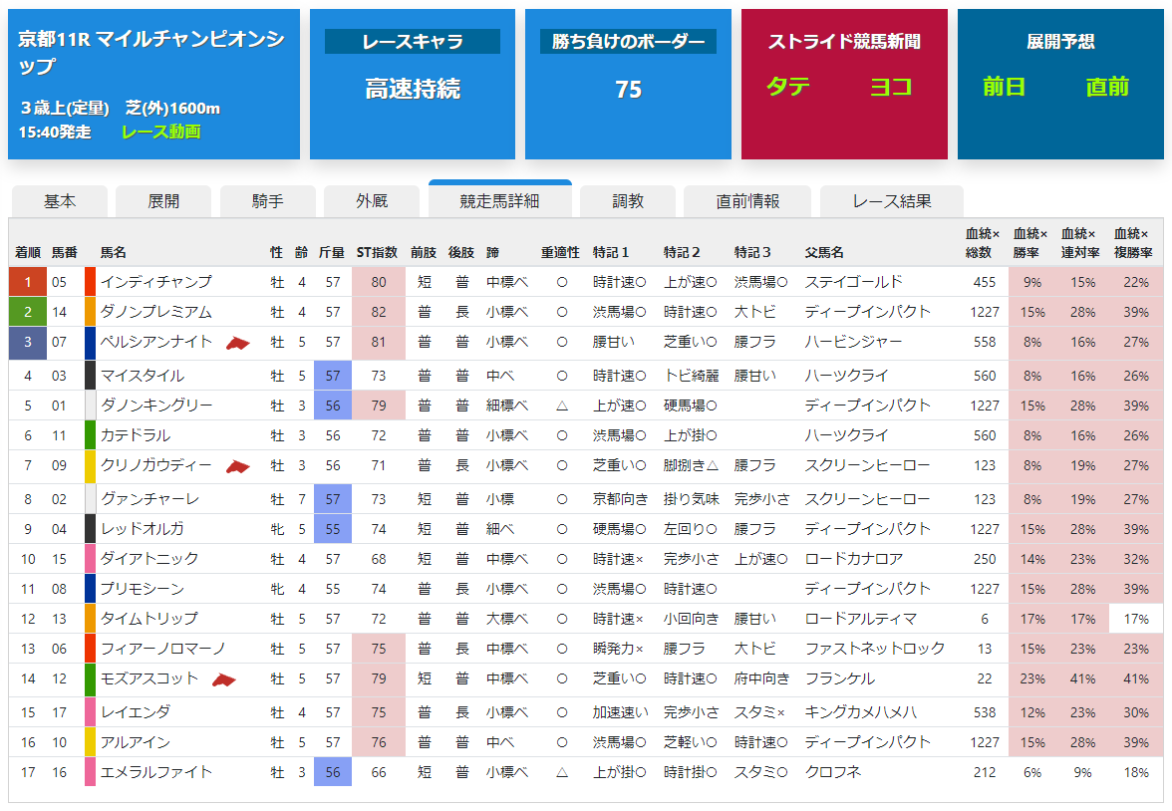Select ヨコ in ストライド競馬新聞
The width and height of the screenshot is (1172, 811).
pos(891,86)
